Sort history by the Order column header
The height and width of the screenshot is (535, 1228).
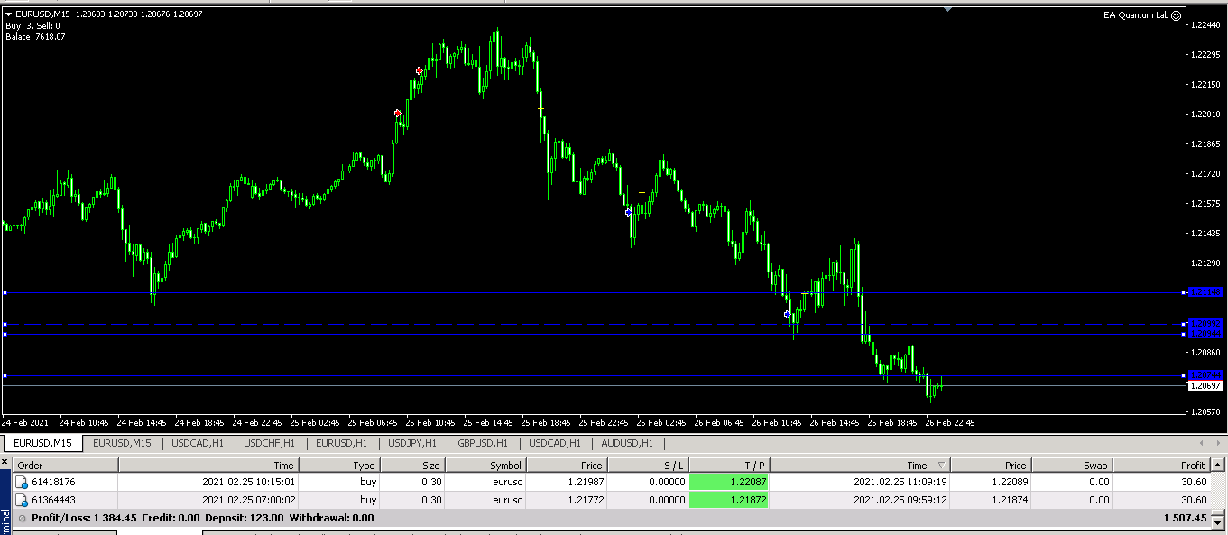tap(66, 465)
